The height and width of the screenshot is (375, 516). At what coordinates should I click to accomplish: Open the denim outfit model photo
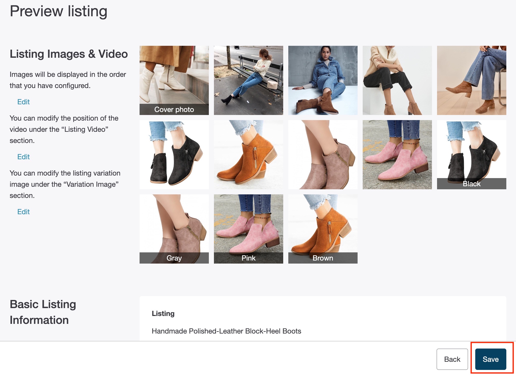[323, 80]
